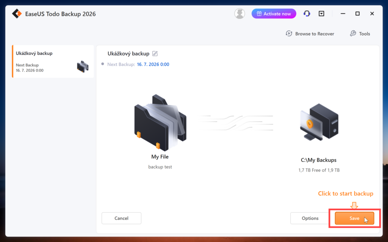Maximize the EaseUS window
This screenshot has height=242, width=388.
(357, 14)
